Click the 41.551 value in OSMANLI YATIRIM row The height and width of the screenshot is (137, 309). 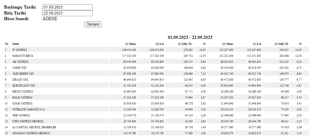tap(285, 133)
